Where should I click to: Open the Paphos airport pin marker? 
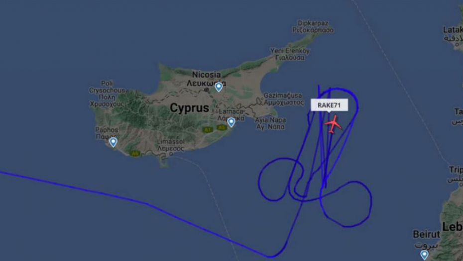pyautogui.click(x=113, y=142)
